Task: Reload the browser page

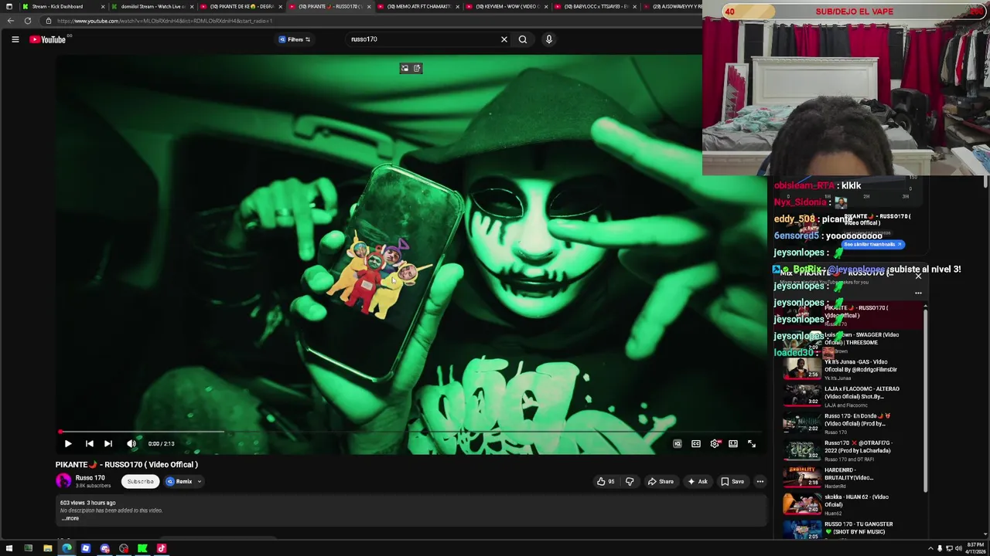Action: tap(28, 21)
